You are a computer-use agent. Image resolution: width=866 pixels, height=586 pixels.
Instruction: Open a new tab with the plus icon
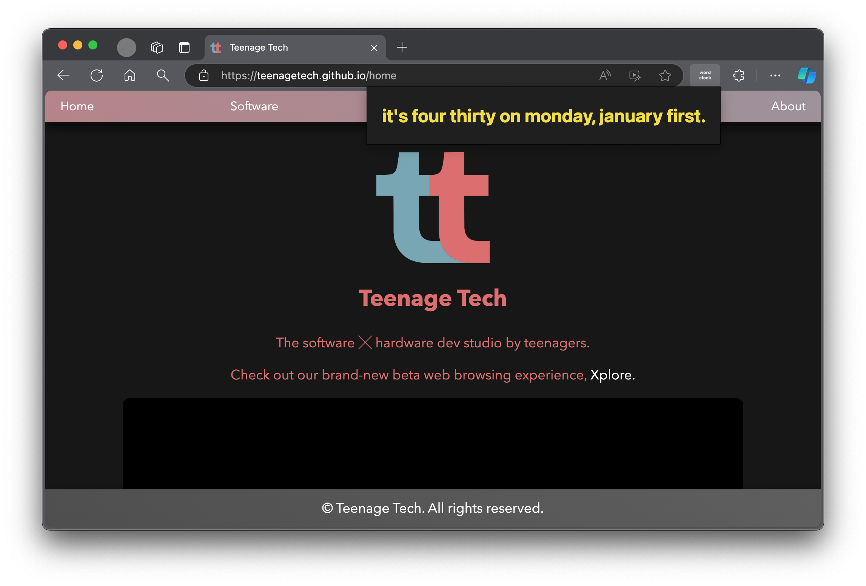coord(402,47)
